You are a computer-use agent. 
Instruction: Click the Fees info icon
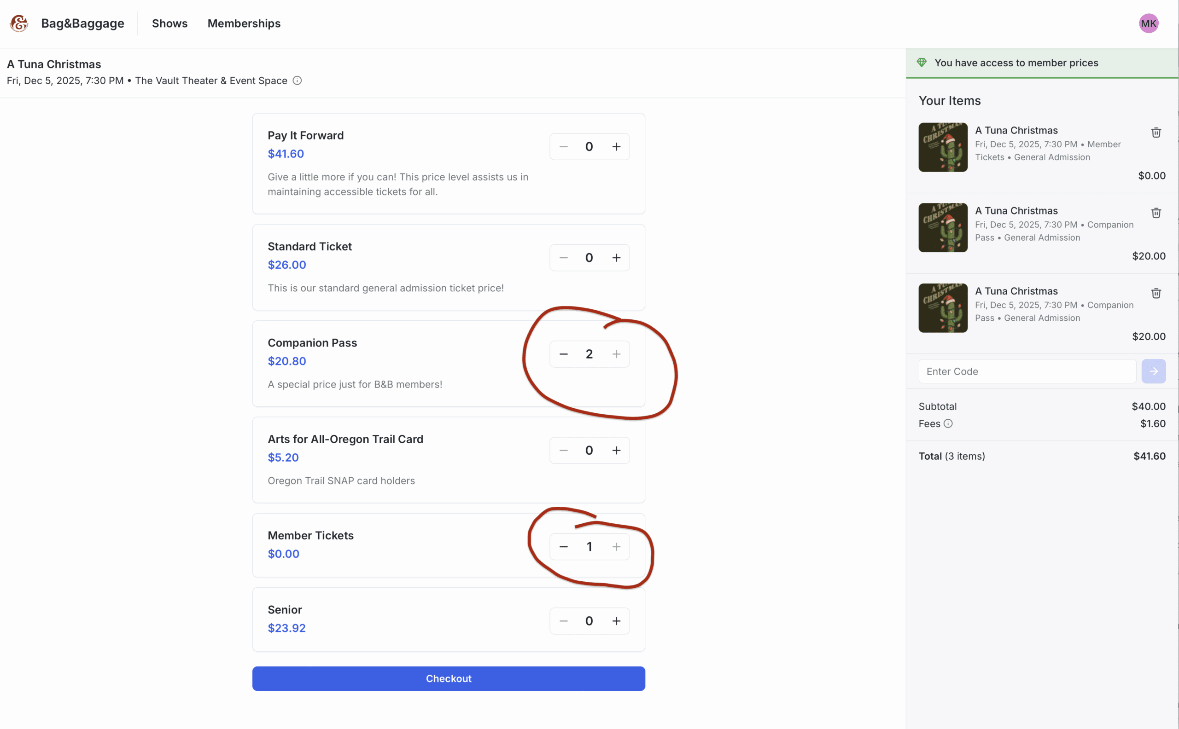(x=948, y=424)
